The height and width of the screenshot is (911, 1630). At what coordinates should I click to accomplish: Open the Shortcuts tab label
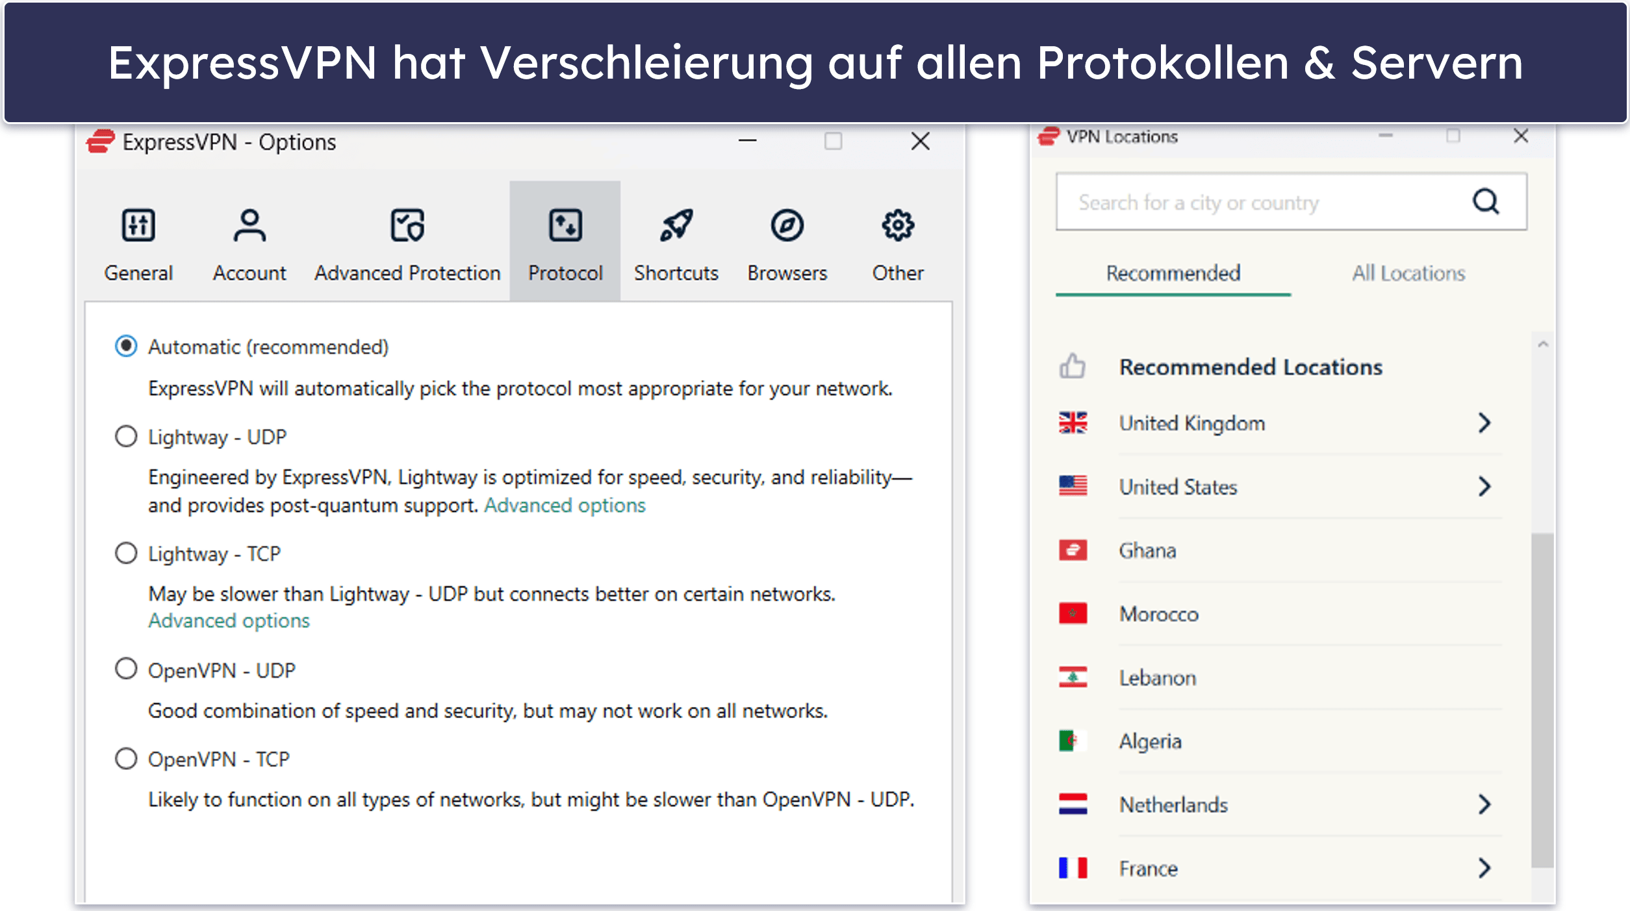(676, 274)
